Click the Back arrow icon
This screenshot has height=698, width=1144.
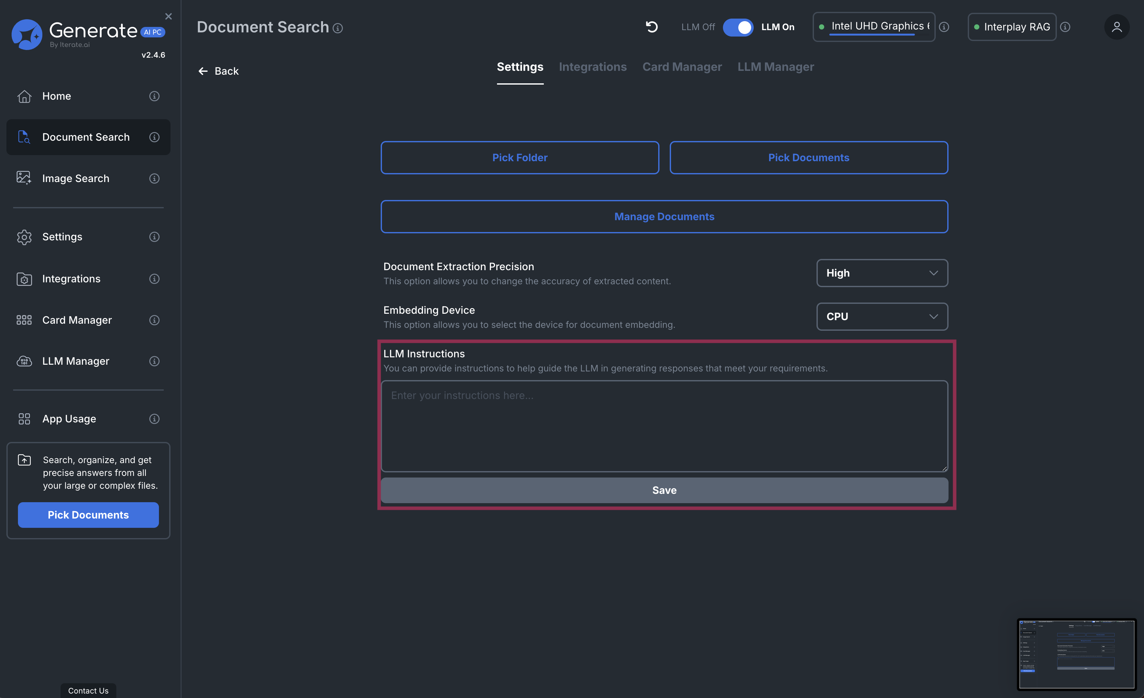[203, 71]
